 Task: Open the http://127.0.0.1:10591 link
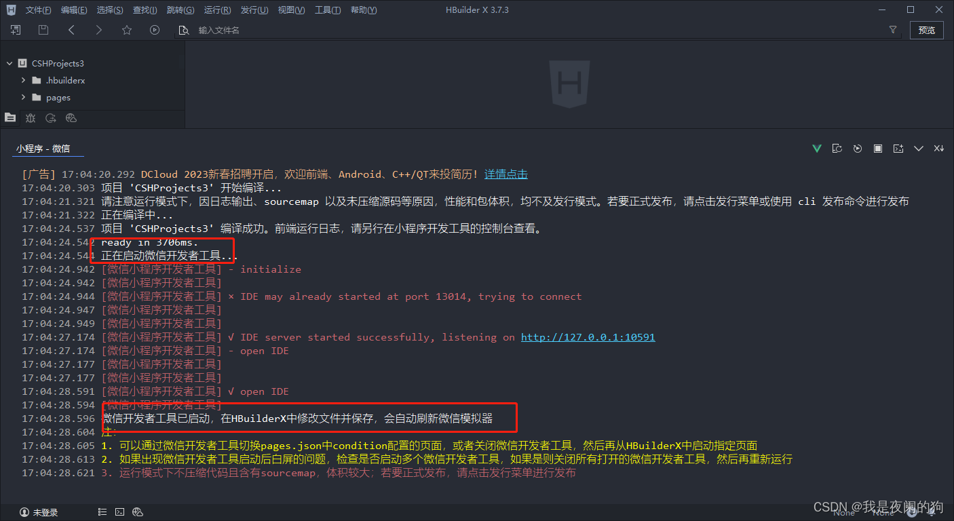coord(588,337)
